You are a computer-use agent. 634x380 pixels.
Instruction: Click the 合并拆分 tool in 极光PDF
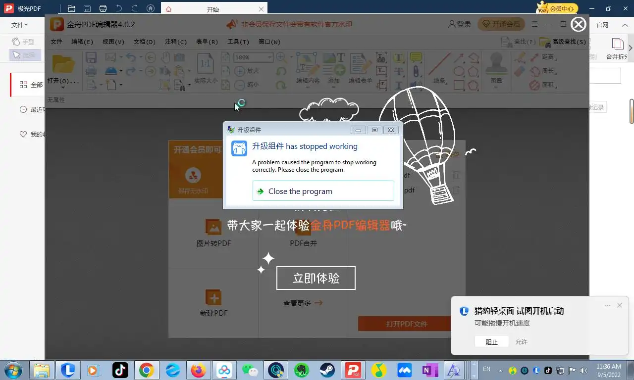point(617,49)
